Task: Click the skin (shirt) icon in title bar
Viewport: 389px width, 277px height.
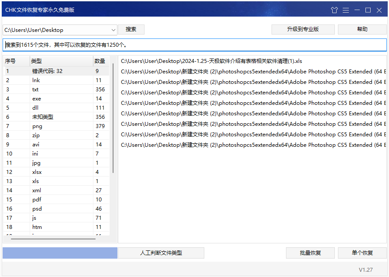Action: (x=334, y=10)
